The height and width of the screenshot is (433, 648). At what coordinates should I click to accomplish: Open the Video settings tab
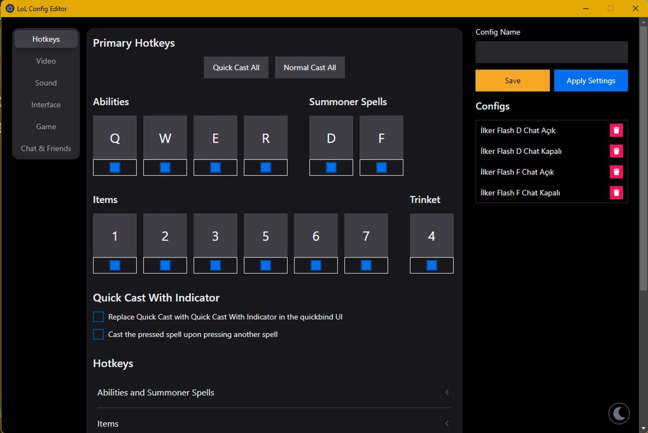tap(46, 61)
